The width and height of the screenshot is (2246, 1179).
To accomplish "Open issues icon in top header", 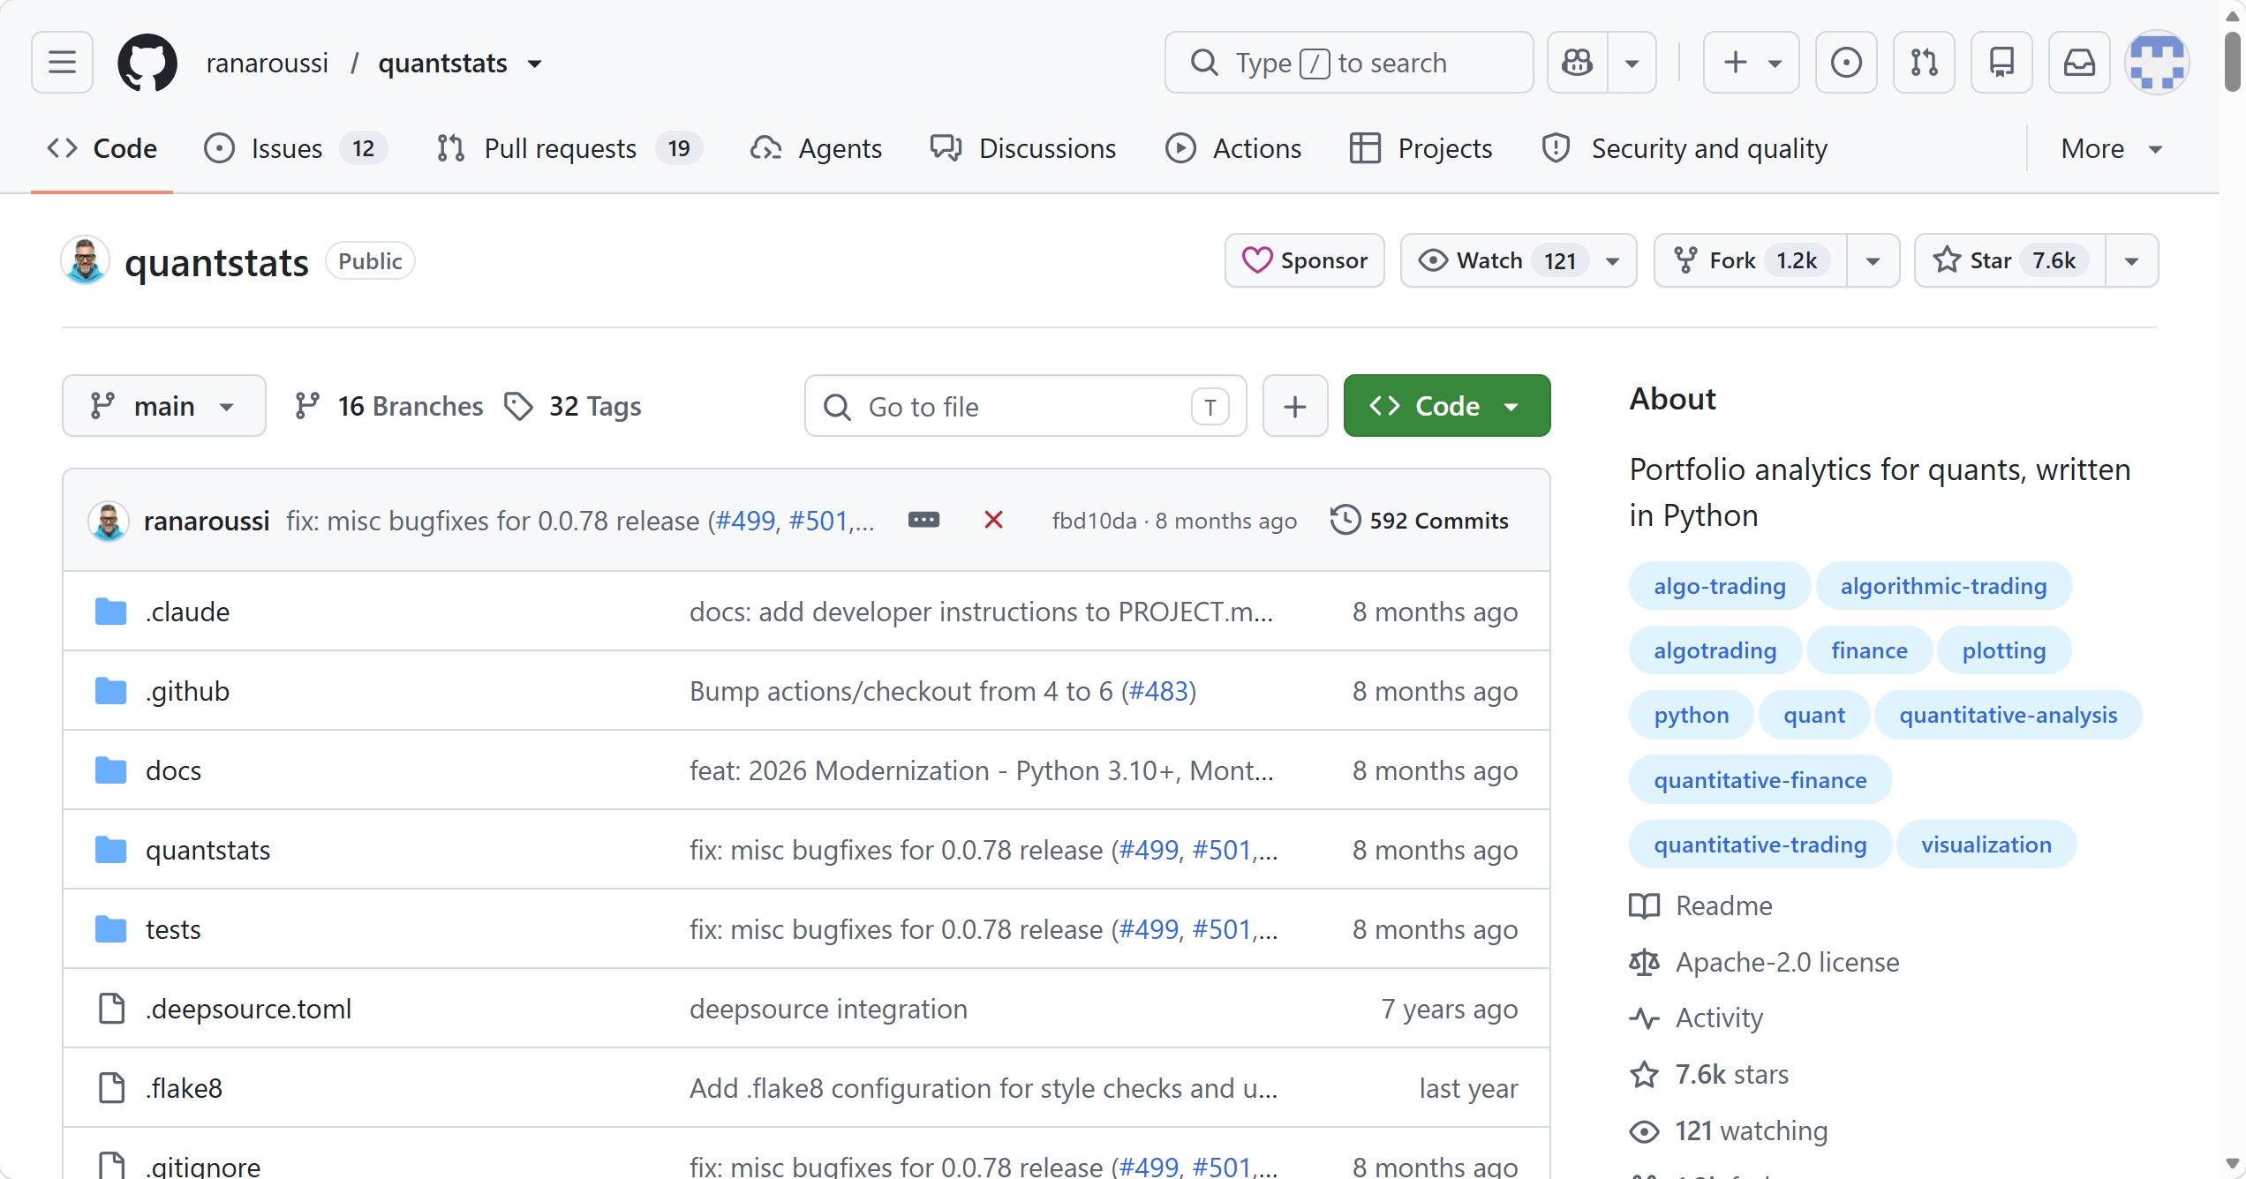I will (1846, 63).
